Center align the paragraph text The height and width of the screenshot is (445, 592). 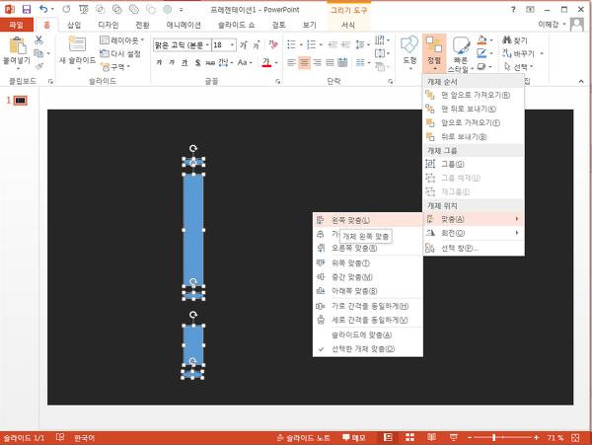point(304,62)
